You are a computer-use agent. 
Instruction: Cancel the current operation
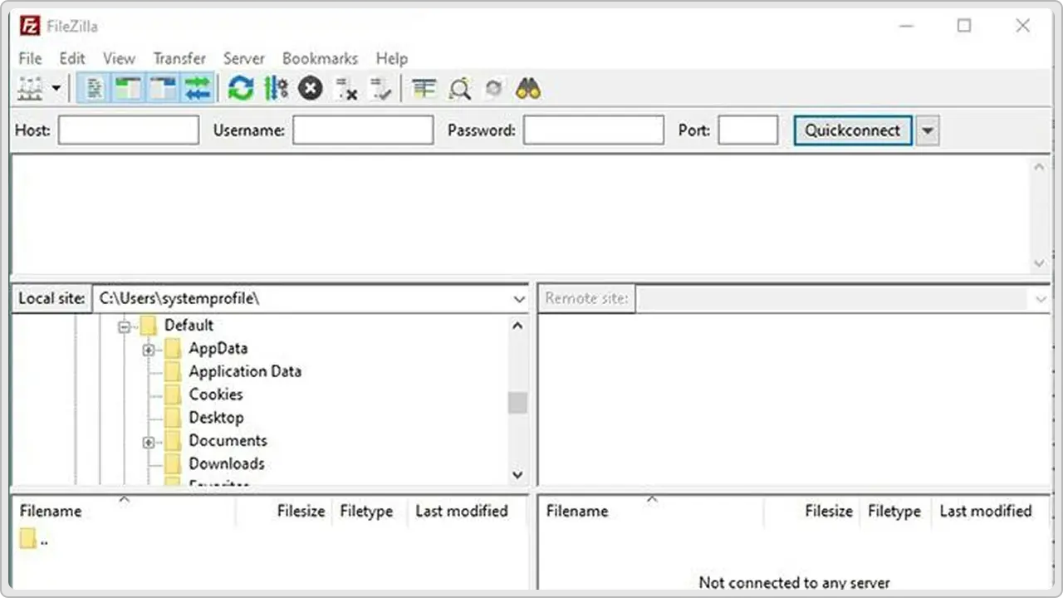(x=311, y=88)
